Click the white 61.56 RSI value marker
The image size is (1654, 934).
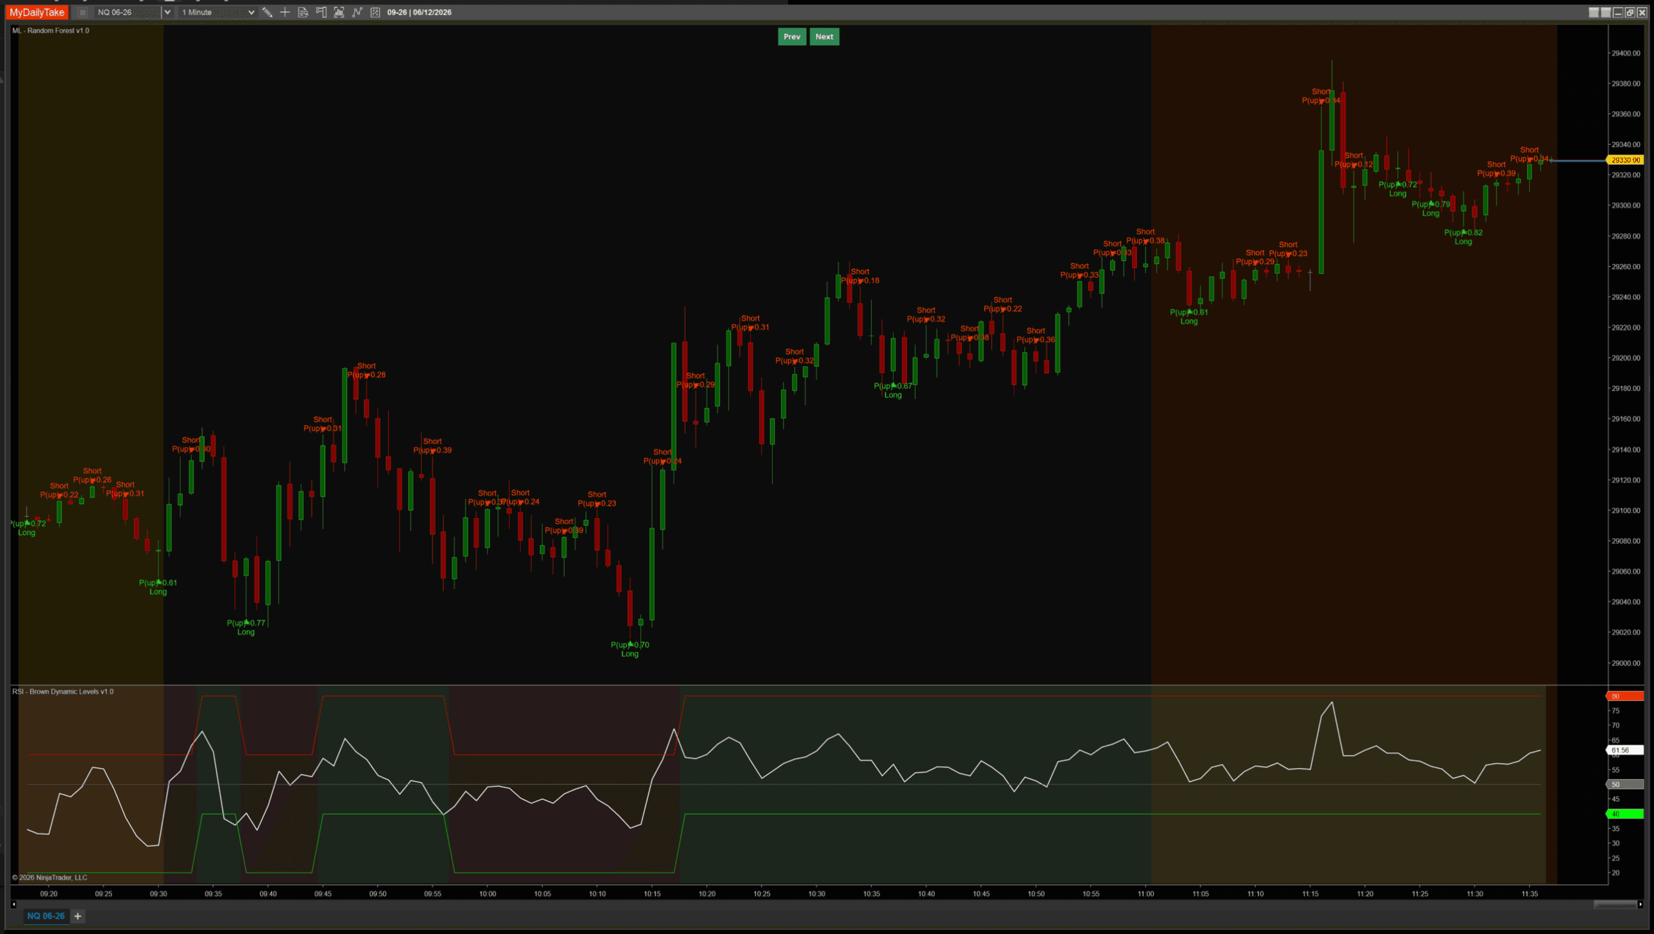1625,750
